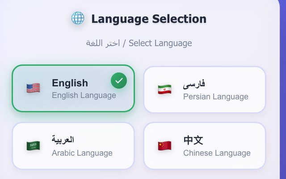The height and width of the screenshot is (179, 286).
Task: Click the green checkmark on English
Action: pos(119,81)
